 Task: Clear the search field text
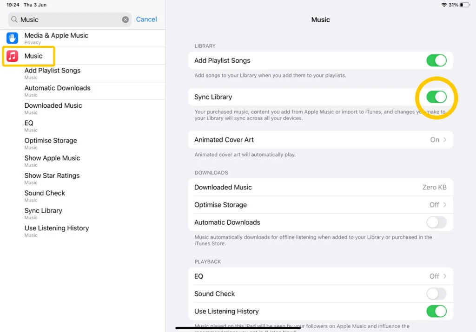[126, 20]
